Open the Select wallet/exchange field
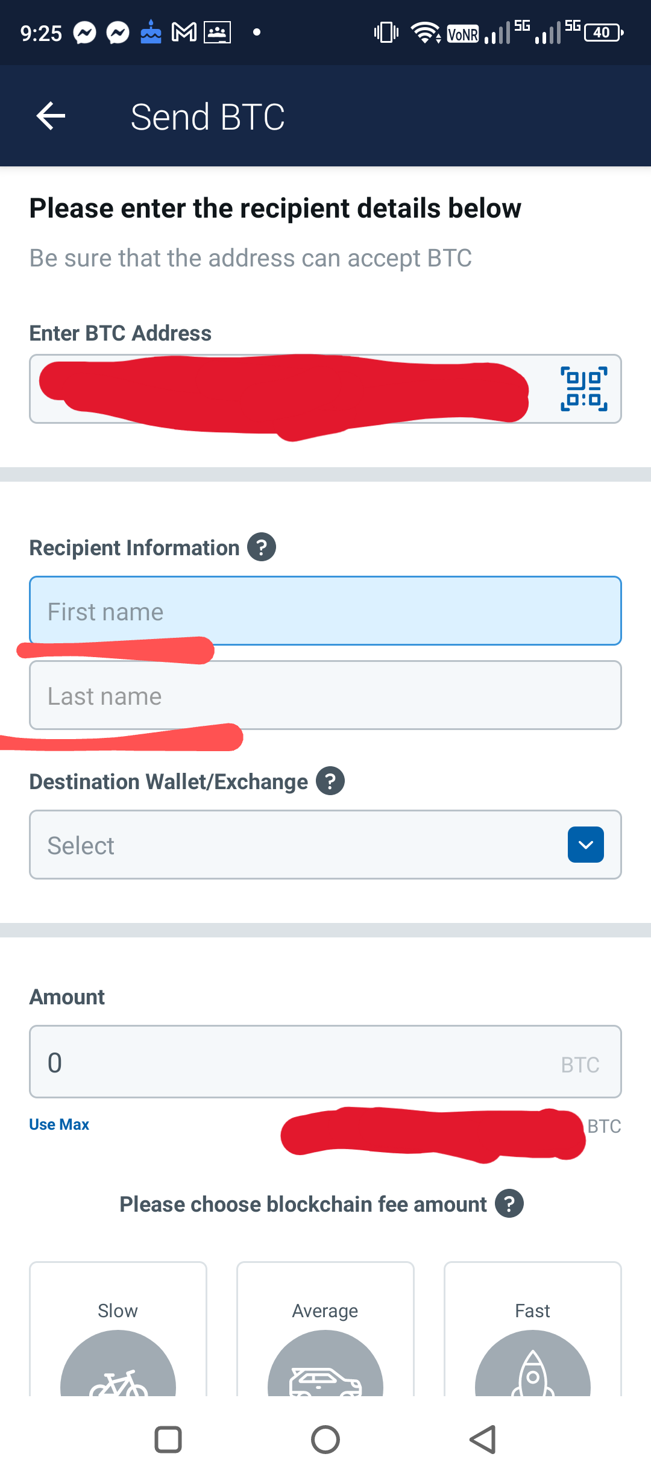 coord(325,845)
